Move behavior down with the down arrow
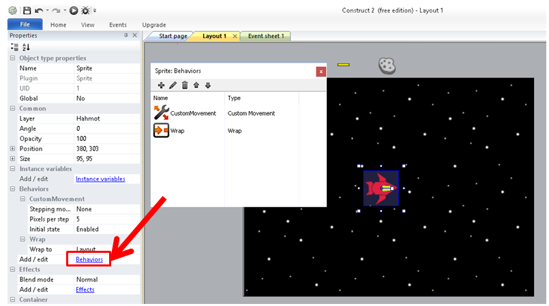This screenshot has width=549, height=306. (207, 85)
